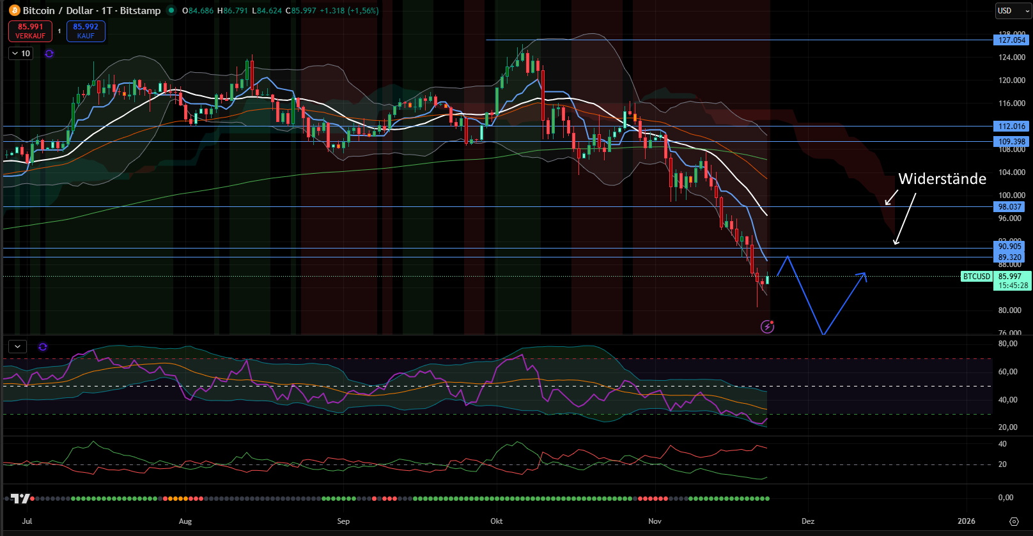Screen dimensions: 1033x536
Task: Select the Widerstände text annotation
Action: click(942, 179)
